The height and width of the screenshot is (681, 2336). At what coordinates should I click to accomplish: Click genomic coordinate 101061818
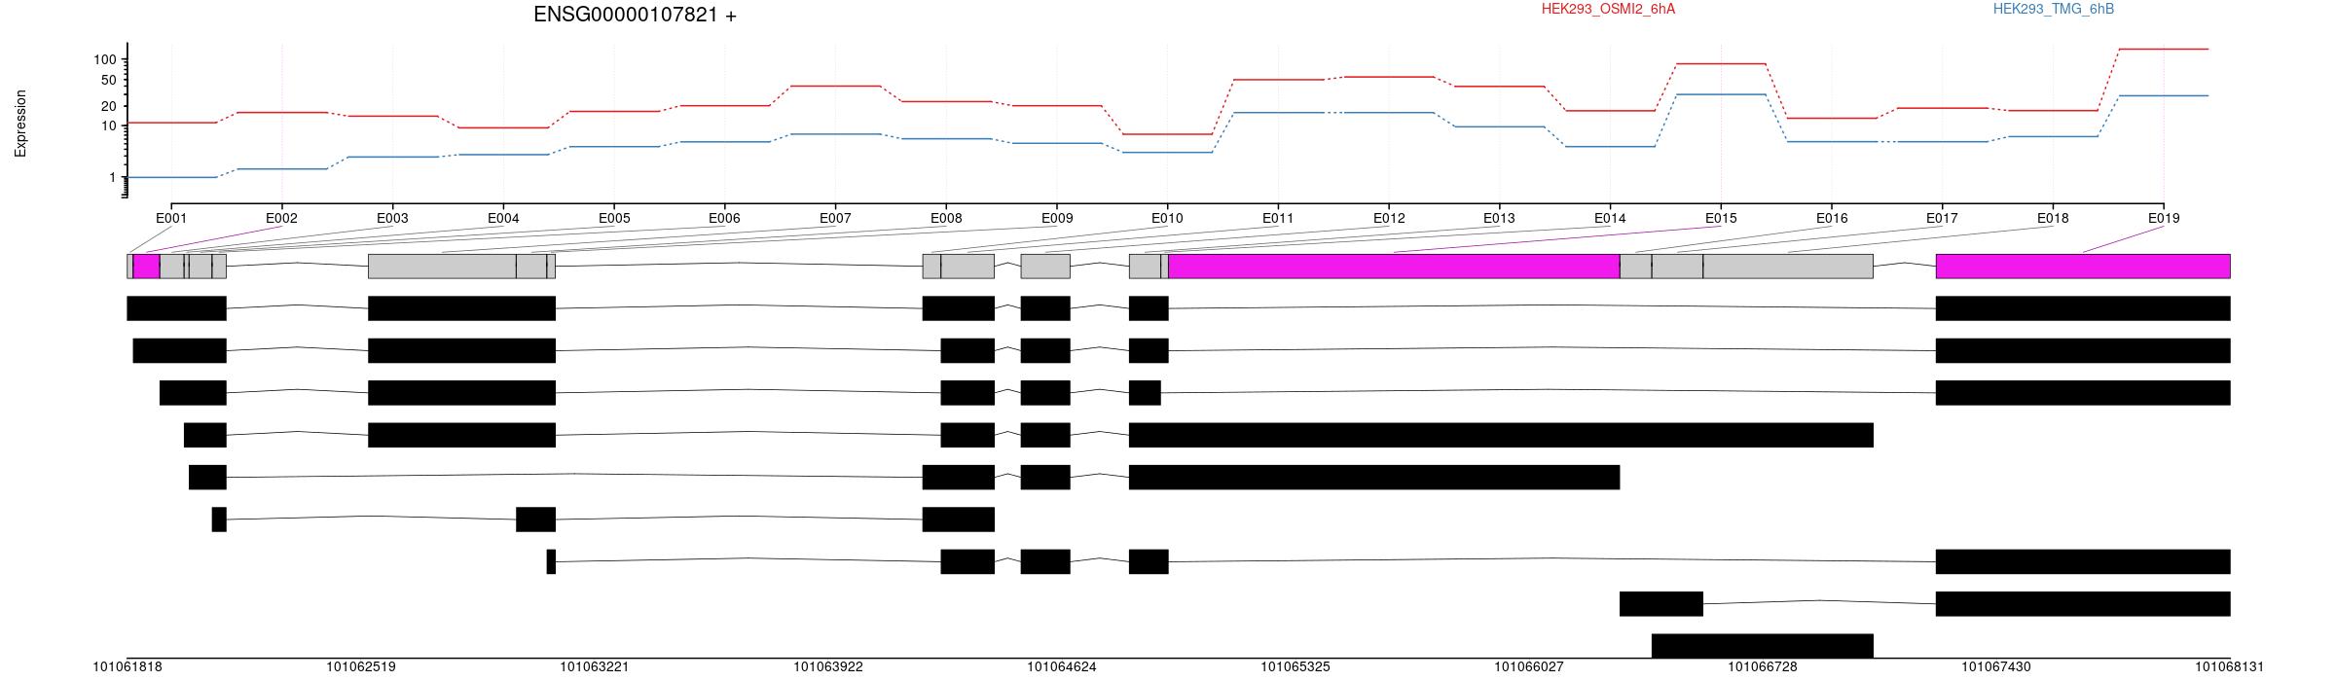pos(128,667)
